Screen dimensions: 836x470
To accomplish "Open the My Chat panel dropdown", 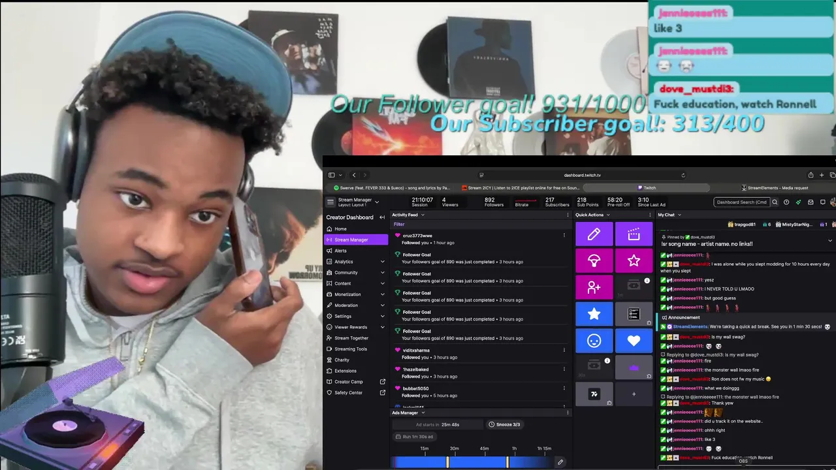I will (x=679, y=215).
